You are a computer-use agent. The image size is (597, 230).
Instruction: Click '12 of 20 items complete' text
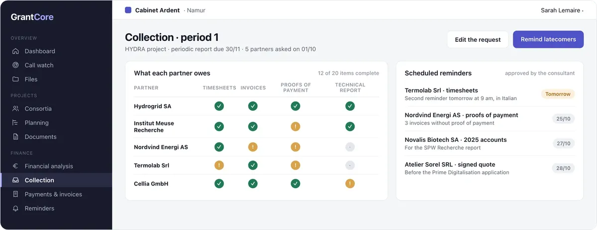pos(348,73)
